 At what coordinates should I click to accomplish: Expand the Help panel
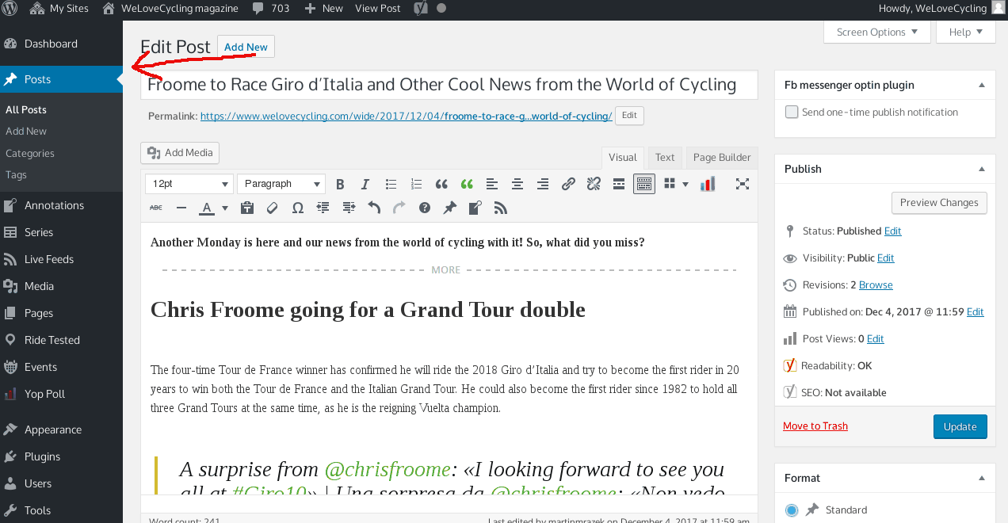click(966, 32)
